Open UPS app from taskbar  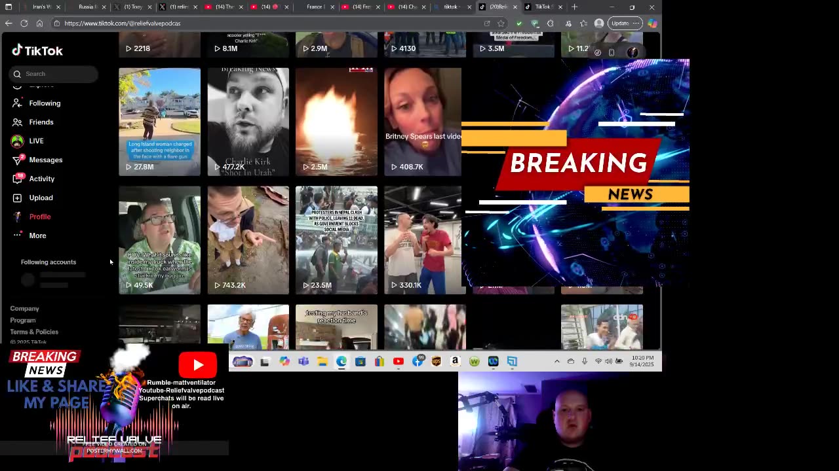point(437,362)
